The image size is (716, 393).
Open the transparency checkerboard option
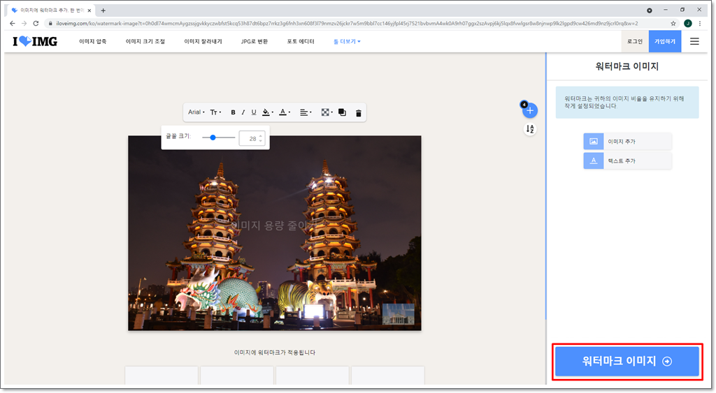pyautogui.click(x=327, y=112)
